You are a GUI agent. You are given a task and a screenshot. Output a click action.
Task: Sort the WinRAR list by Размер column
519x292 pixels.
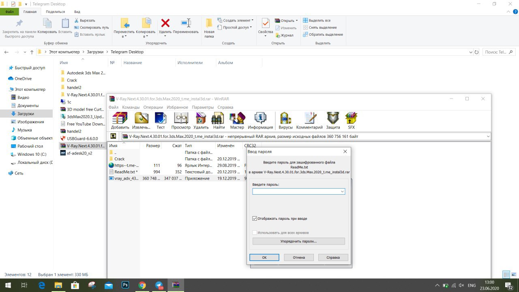153,146
